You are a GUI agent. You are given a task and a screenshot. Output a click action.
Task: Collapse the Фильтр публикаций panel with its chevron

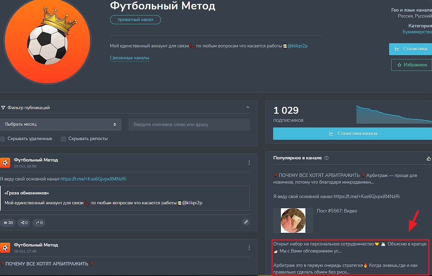pos(248,107)
